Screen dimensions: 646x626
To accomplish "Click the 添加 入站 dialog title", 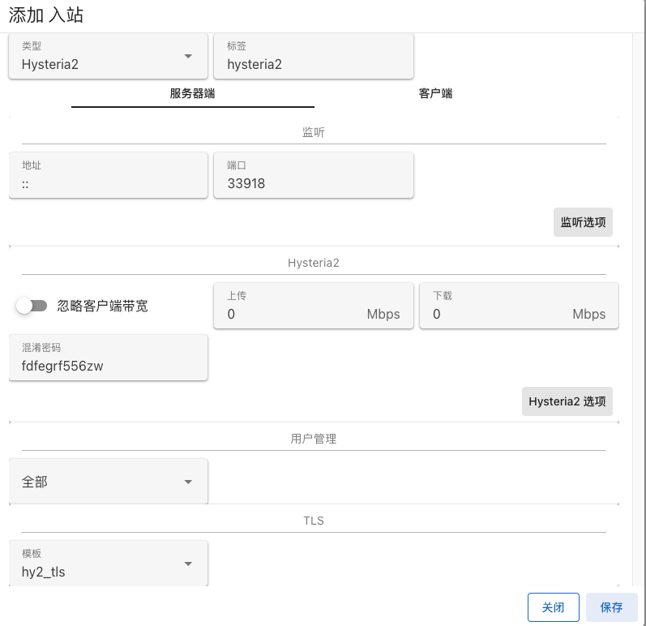I will click(x=46, y=15).
